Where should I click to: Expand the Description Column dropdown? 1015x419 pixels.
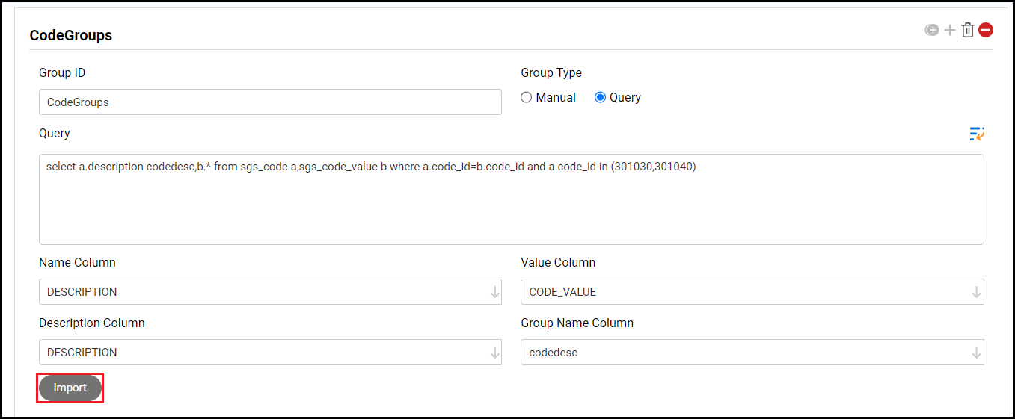click(x=494, y=353)
